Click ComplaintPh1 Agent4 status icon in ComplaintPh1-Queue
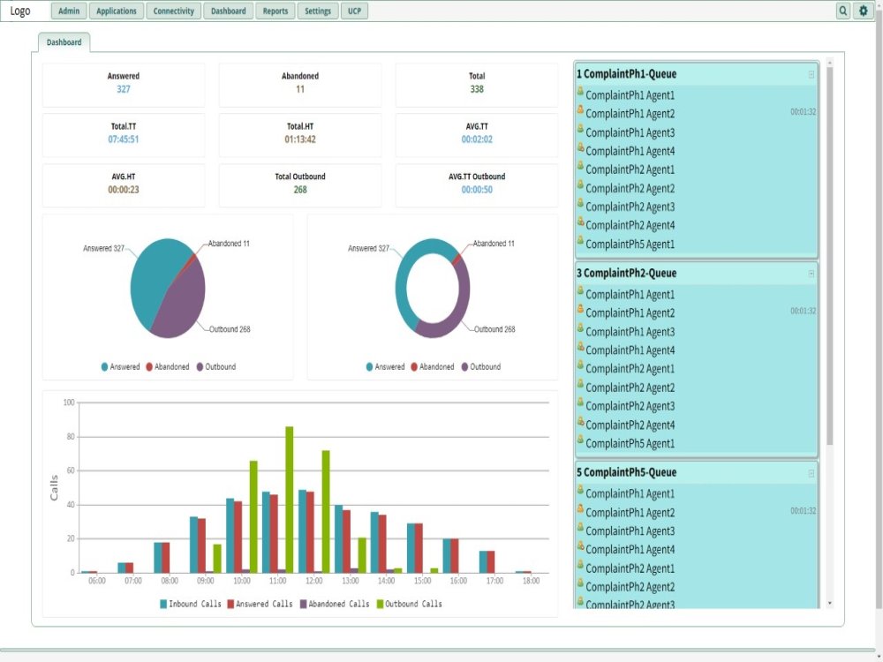This screenshot has height=662, width=883. (580, 148)
